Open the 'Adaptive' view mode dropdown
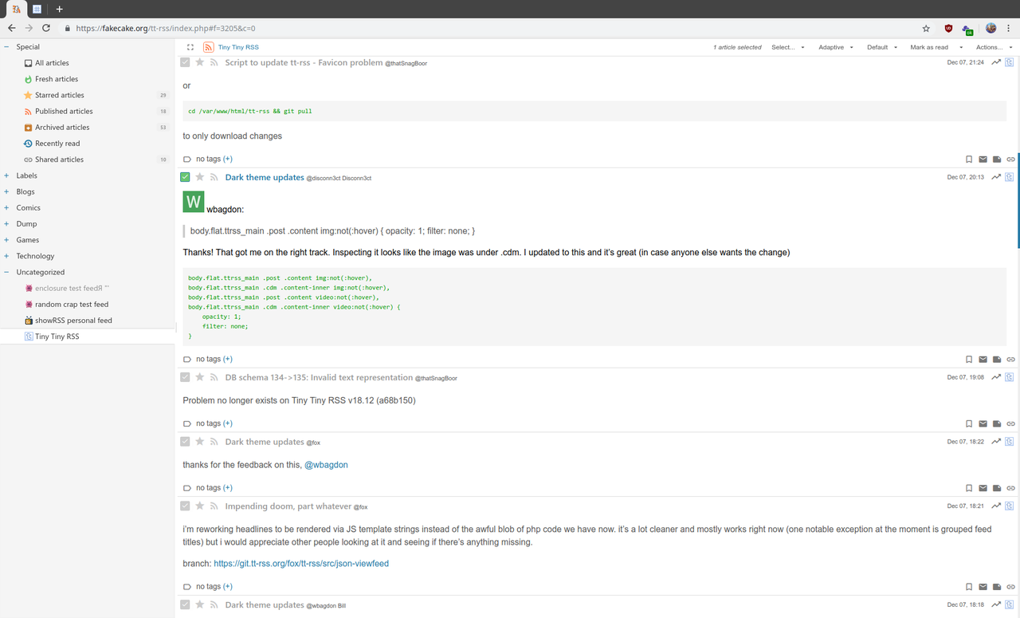This screenshot has height=618, width=1020. (836, 47)
